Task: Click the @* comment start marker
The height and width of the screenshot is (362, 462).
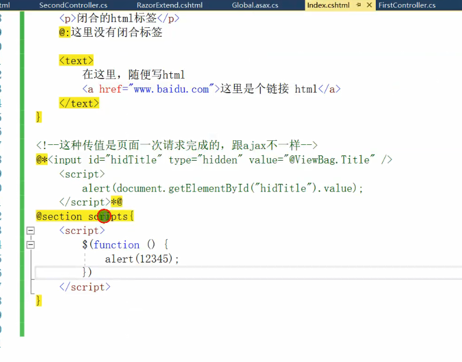Action: 41,160
